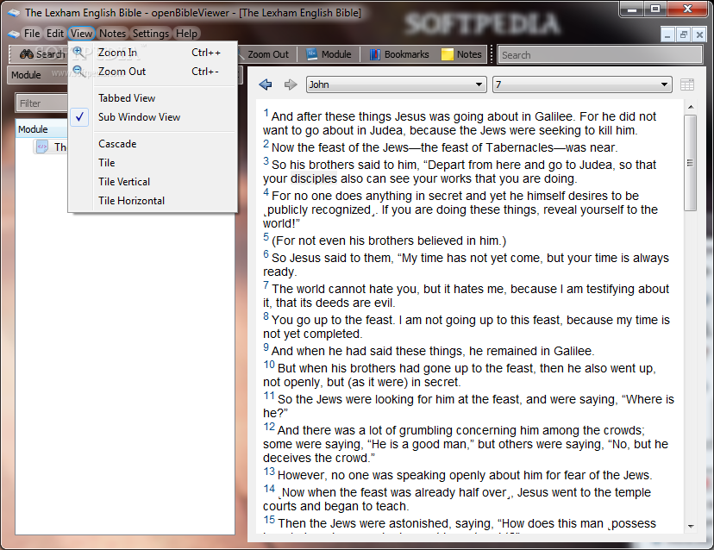Click the module file icon in the tree

tap(42, 147)
